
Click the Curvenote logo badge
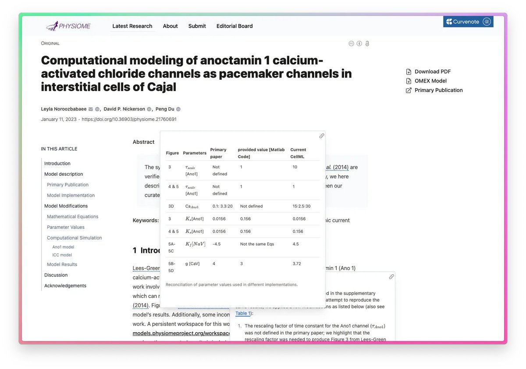[463, 21]
